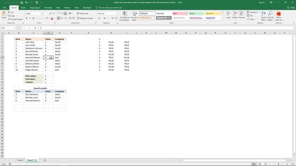Apply the fill color paint bucket

pos(47,18)
